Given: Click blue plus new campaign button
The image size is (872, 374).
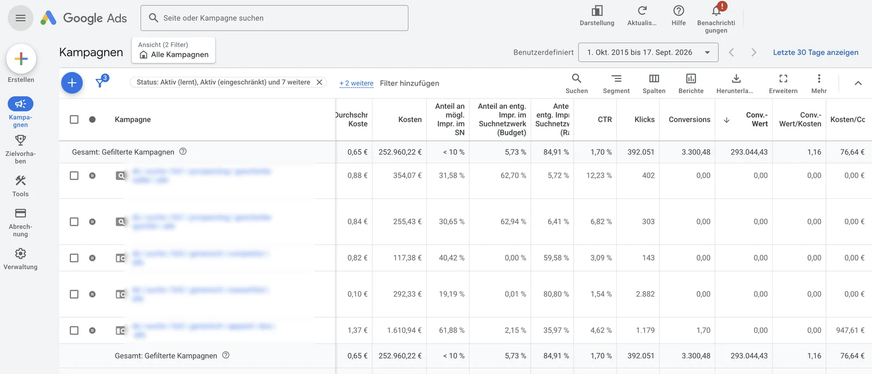Looking at the screenshot, I should click(72, 83).
